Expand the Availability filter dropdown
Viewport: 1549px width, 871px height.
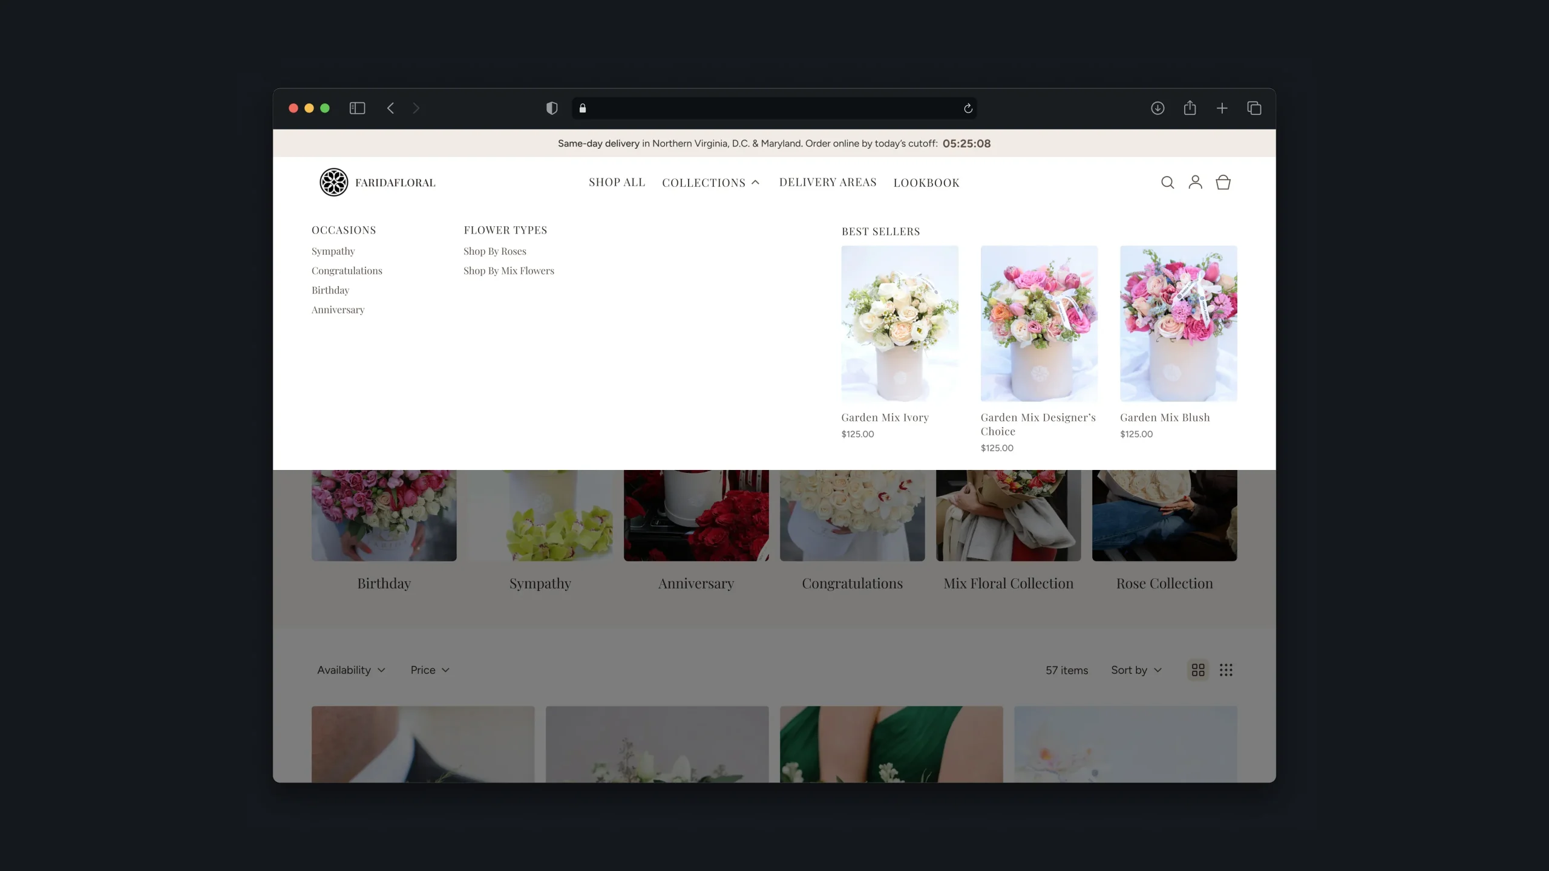(x=351, y=670)
